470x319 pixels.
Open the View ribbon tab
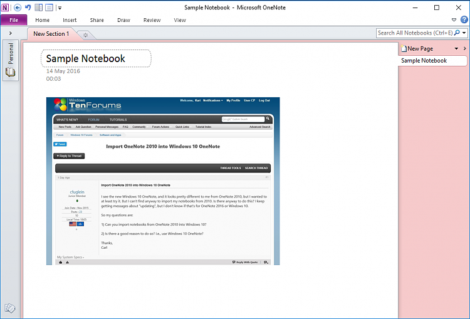[180, 20]
